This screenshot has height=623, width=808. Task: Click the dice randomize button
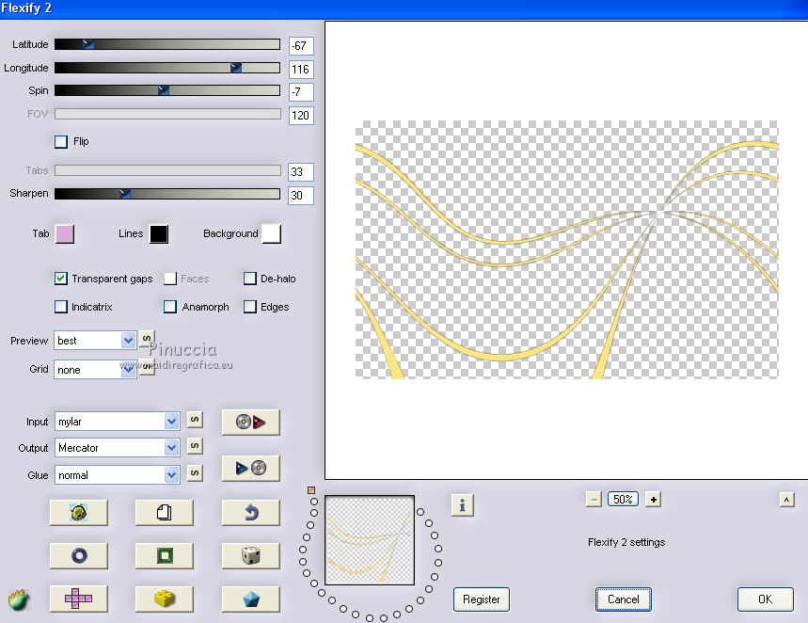coord(250,555)
